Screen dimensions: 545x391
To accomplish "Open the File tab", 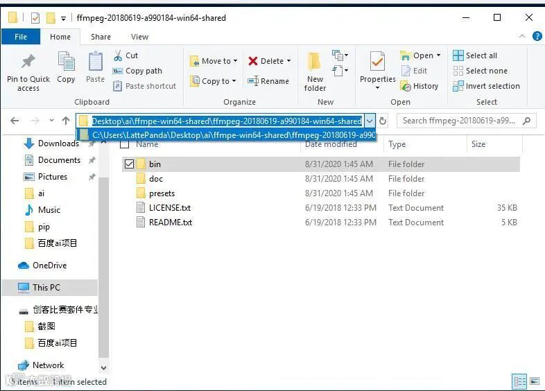I will pyautogui.click(x=21, y=37).
